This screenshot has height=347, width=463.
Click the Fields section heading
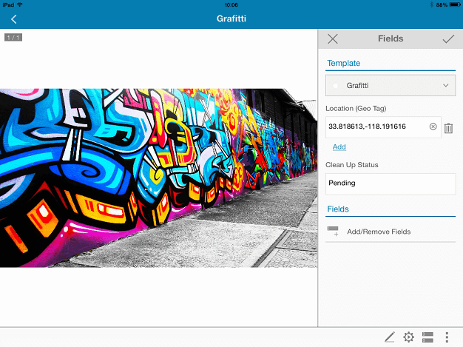(x=338, y=209)
